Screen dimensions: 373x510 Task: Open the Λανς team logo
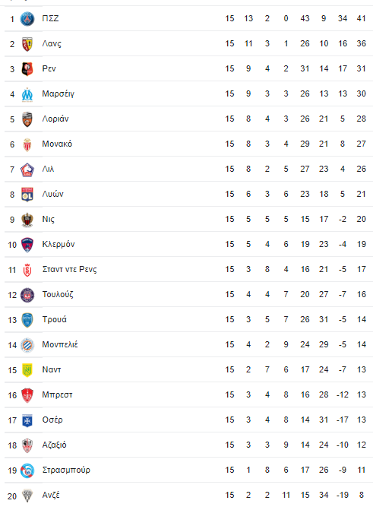[x=27, y=44]
